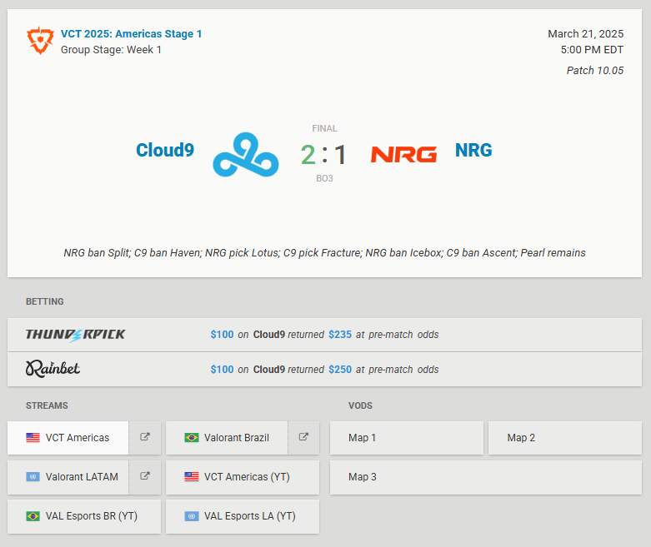The width and height of the screenshot is (651, 547).
Task: Open the Cloud9 team name link
Action: coord(165,150)
